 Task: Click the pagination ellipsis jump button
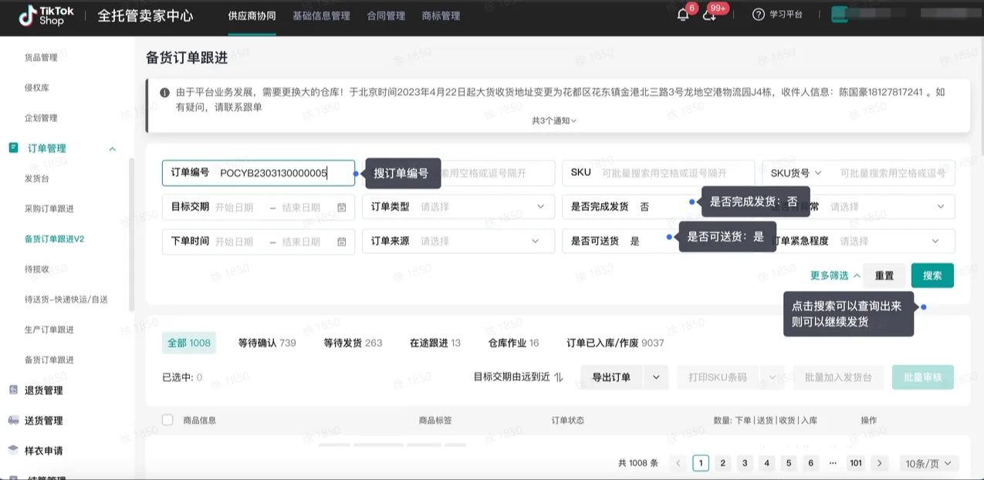click(x=833, y=463)
